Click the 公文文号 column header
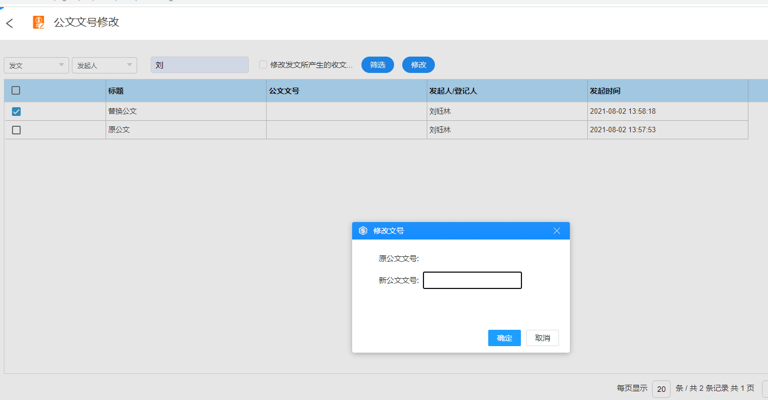The height and width of the screenshot is (400, 768). click(284, 91)
